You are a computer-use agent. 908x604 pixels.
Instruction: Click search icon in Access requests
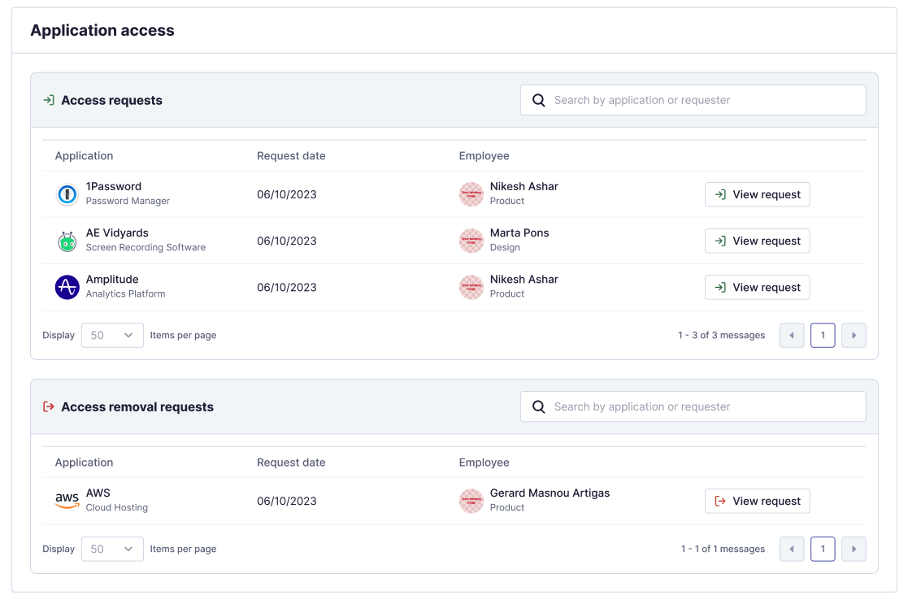click(x=538, y=100)
